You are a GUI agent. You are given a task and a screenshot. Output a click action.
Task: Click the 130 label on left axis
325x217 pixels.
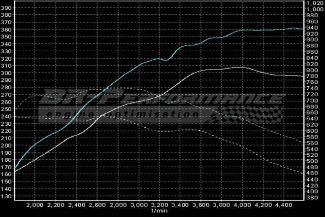coord(6,196)
